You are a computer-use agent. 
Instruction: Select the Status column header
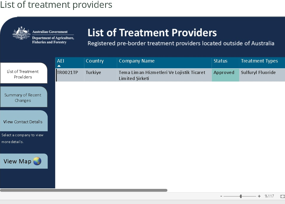220,61
